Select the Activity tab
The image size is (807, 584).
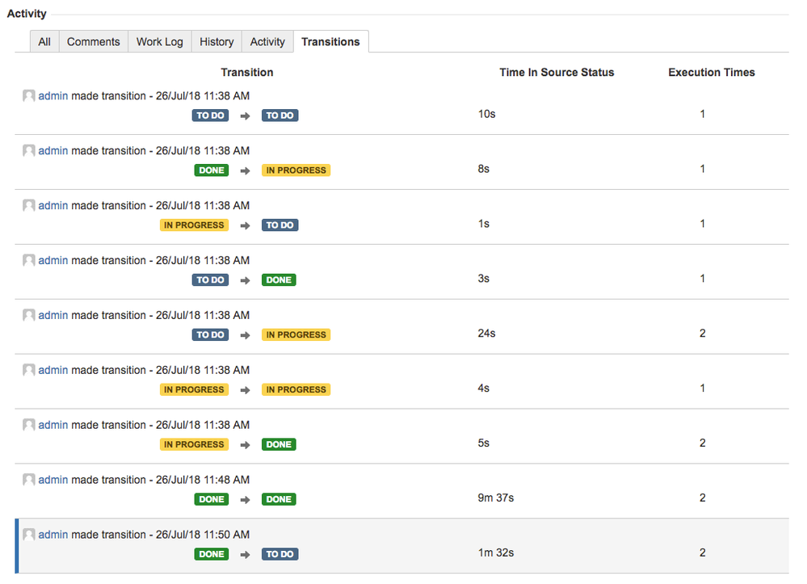(x=267, y=42)
